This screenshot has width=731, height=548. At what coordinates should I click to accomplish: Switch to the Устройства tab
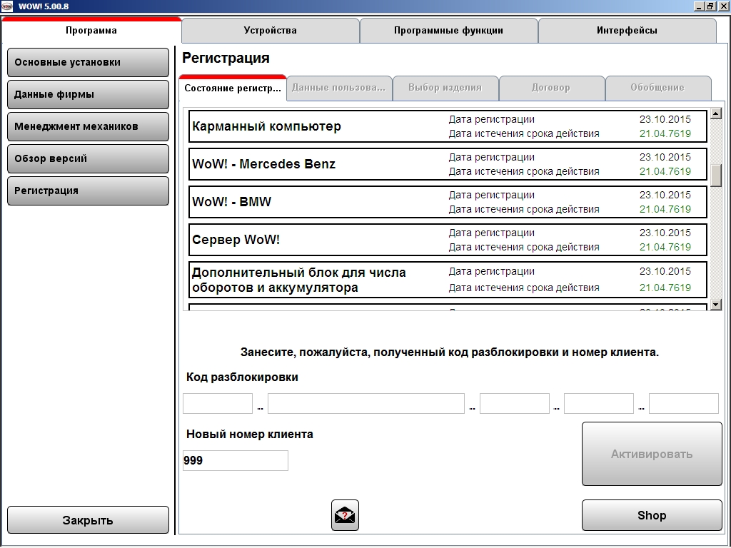[271, 31]
